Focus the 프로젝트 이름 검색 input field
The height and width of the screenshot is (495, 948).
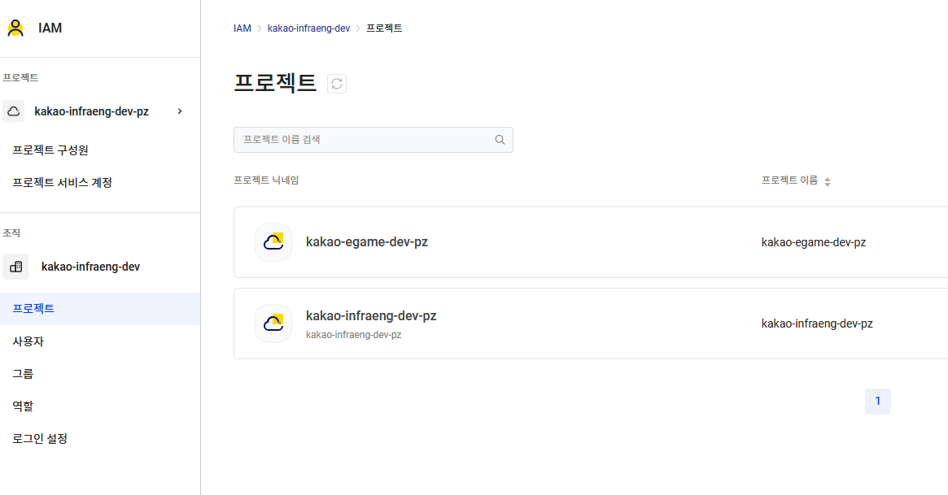[374, 140]
